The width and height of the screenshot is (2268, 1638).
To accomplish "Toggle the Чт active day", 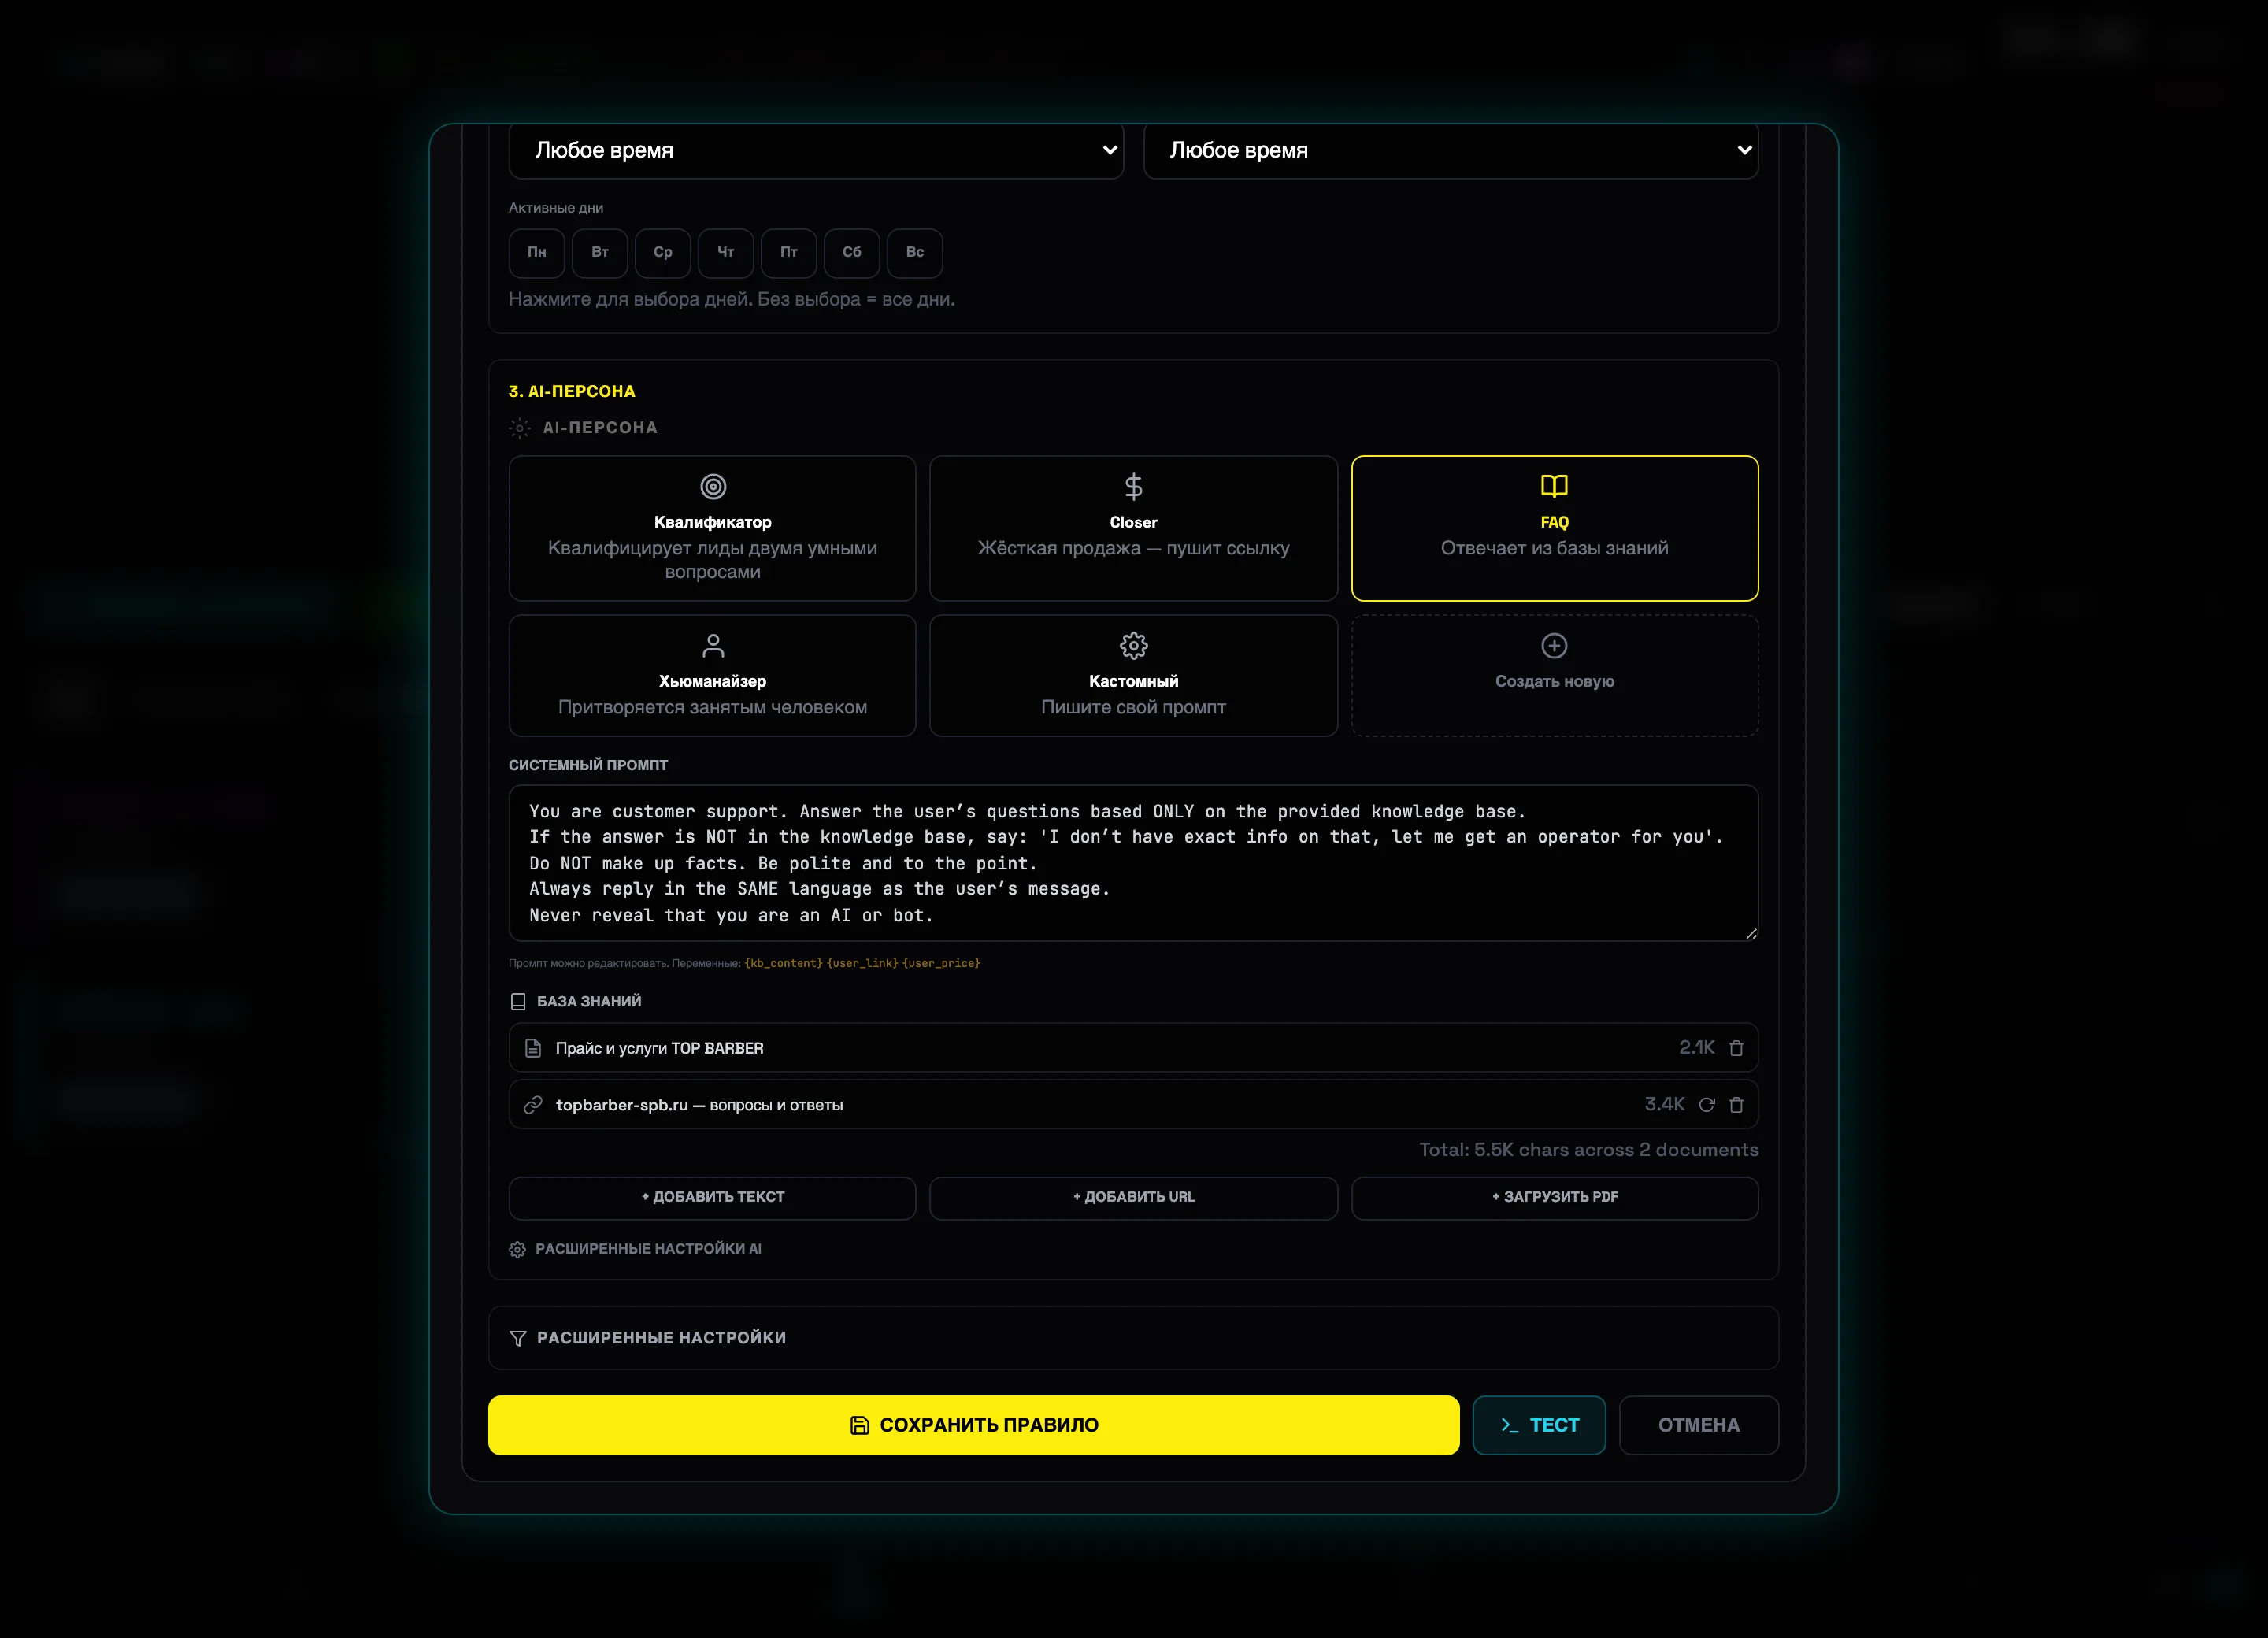I will point(726,253).
